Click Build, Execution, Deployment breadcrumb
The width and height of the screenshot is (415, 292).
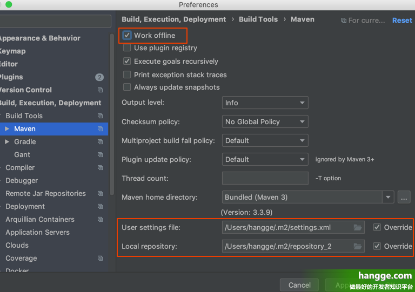tap(173, 19)
